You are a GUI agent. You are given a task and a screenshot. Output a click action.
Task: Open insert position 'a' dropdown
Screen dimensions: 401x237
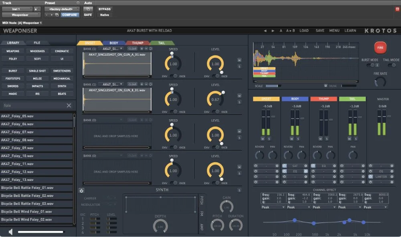[37, 9]
